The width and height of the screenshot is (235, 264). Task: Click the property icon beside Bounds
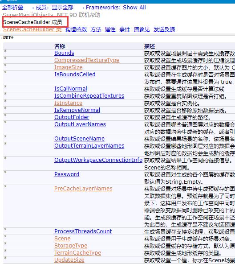pos(5,51)
